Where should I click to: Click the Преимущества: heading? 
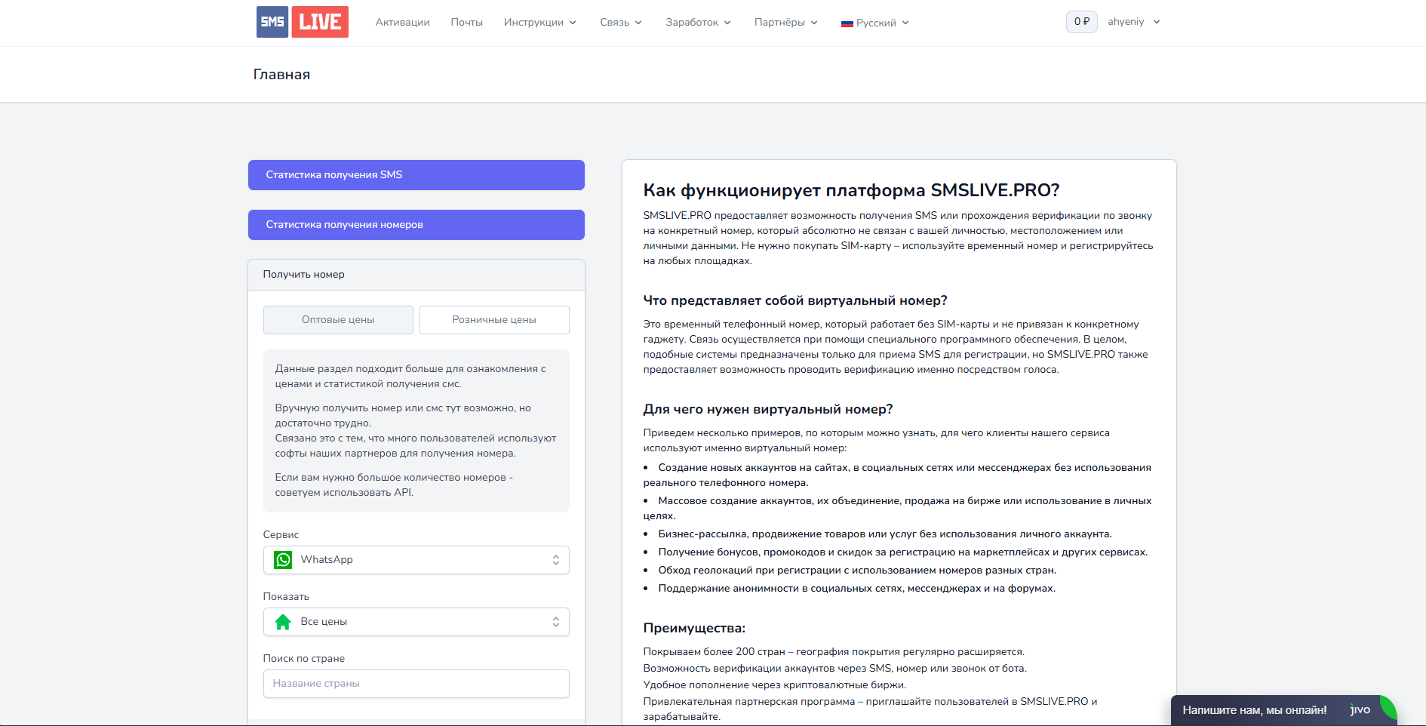pyautogui.click(x=694, y=628)
